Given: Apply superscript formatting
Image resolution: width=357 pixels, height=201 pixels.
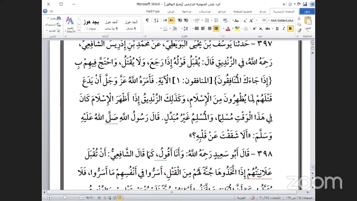Looking at the screenshot, I should pyautogui.click(x=254, y=28).
